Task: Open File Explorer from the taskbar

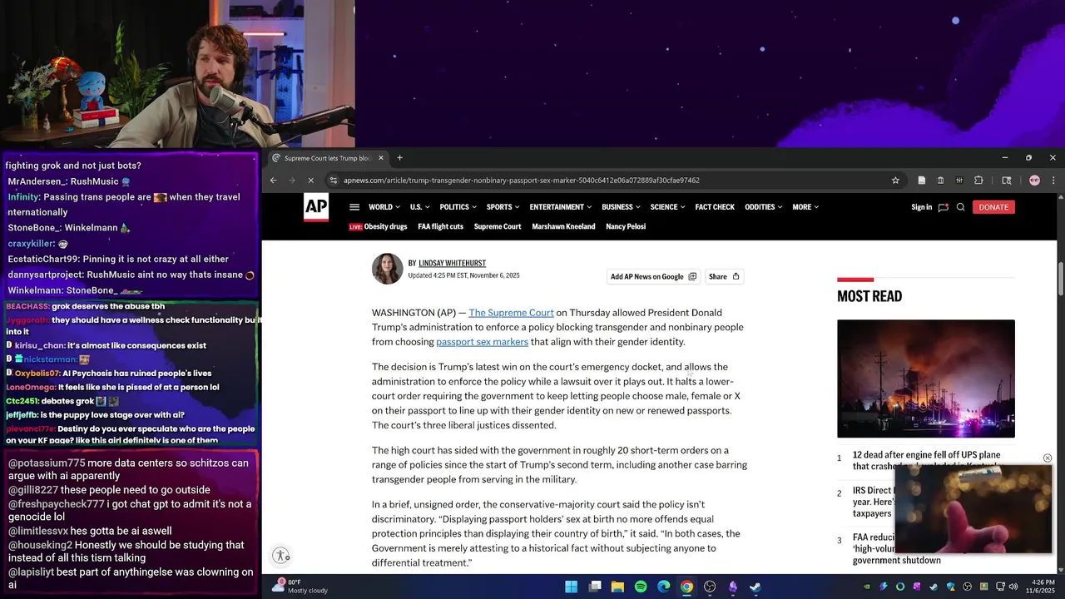Action: 617,587
